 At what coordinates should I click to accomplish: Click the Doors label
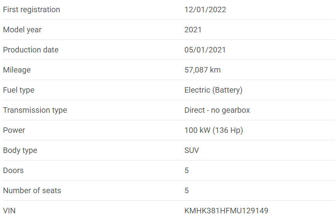click(x=13, y=170)
